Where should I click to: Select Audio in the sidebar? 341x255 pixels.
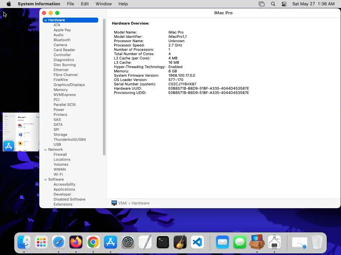click(59, 35)
